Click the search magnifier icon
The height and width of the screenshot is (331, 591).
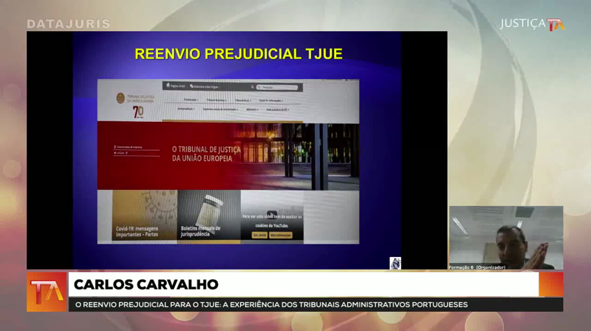coord(259,86)
